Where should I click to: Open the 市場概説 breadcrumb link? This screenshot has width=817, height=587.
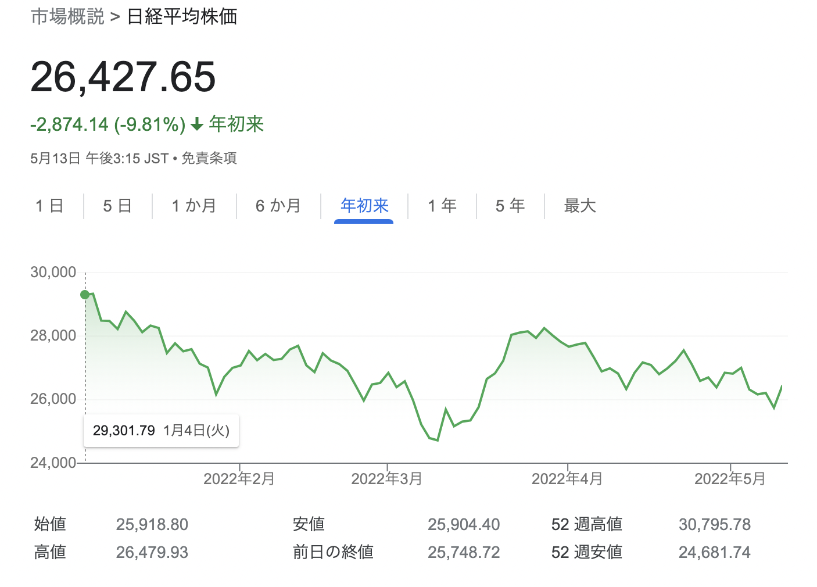pos(67,16)
